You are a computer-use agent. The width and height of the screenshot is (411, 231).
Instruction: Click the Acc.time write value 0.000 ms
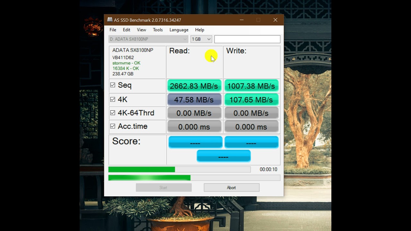251,127
